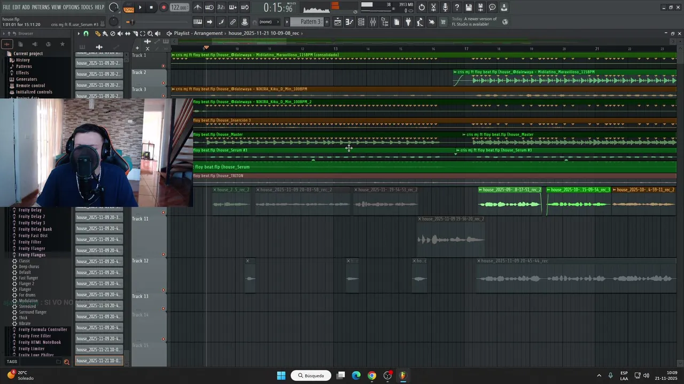684x384 pixels.
Task: Click the Play button in transport
Action: tap(140, 7)
